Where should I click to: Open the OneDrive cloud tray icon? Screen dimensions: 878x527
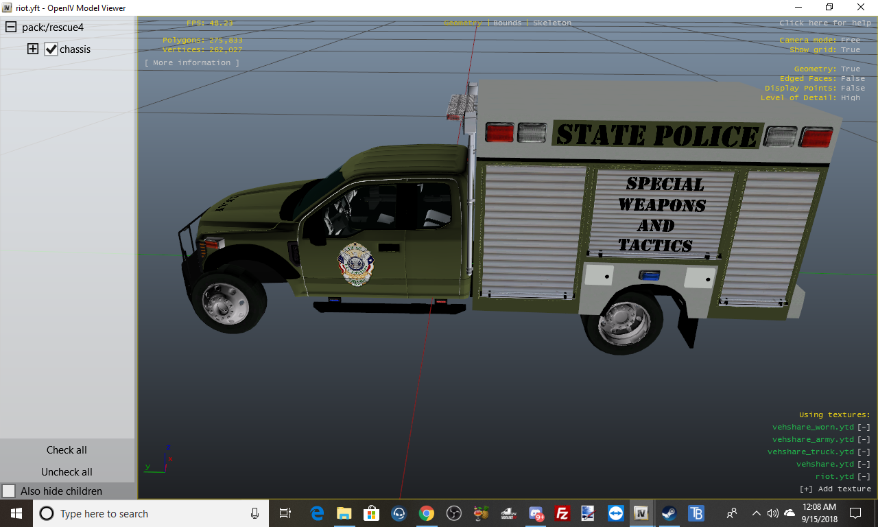pyautogui.click(x=790, y=513)
